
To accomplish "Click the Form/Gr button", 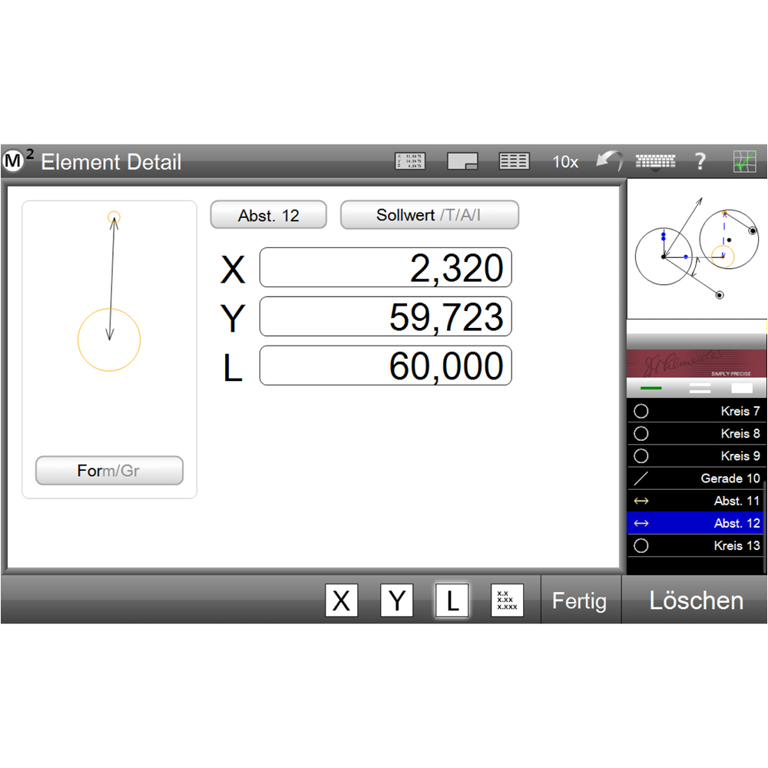I will tap(108, 470).
